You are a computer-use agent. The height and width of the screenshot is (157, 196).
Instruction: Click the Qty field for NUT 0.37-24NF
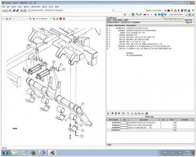(x=124, y=128)
